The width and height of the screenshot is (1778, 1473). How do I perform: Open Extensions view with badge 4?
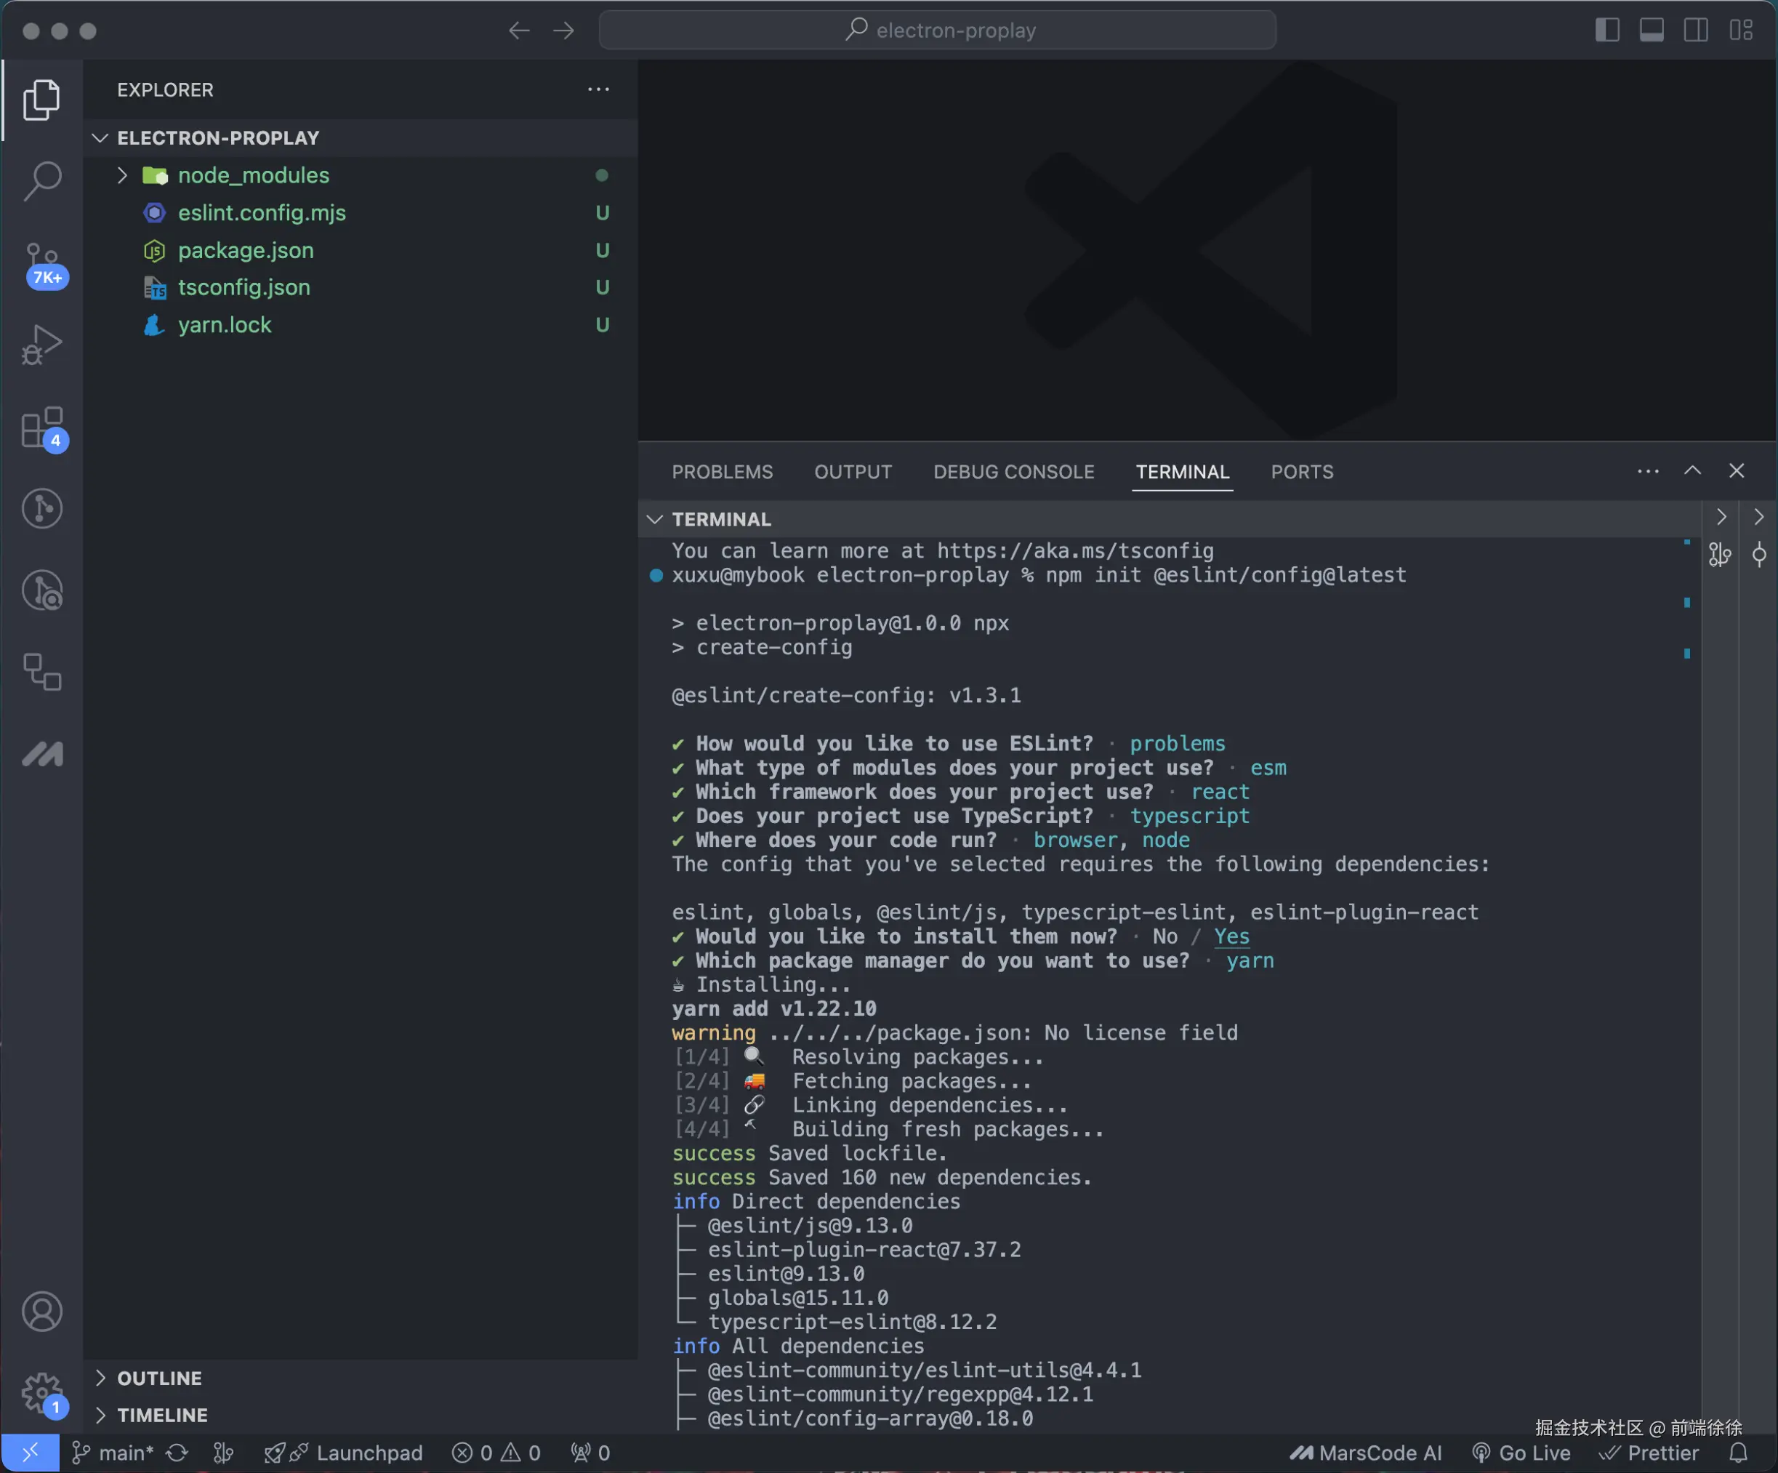pyautogui.click(x=41, y=427)
